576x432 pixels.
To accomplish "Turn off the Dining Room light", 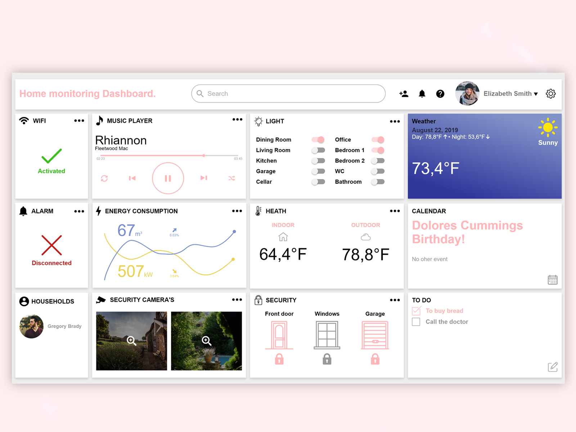I will (318, 139).
